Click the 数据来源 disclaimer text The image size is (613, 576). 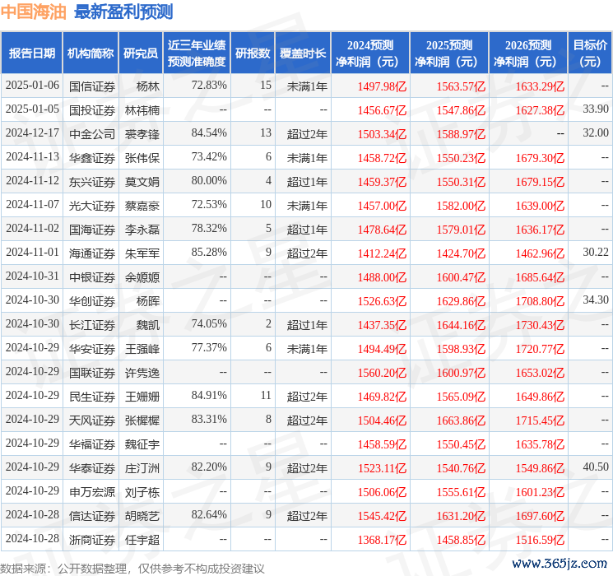point(132,568)
